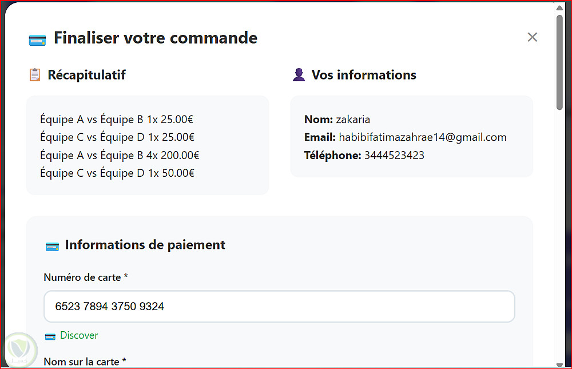This screenshot has height=369, width=572.
Task: Select the Équipe A vs Équipe B 4x 200.00€ line
Action: point(120,155)
